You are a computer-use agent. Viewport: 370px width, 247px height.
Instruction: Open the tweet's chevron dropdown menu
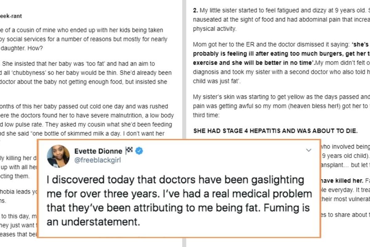[x=309, y=150]
